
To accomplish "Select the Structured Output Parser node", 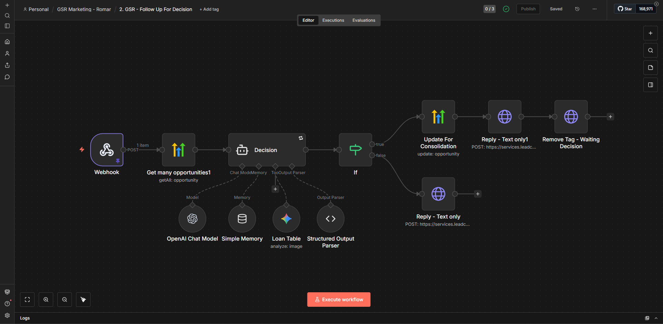I will point(331,219).
